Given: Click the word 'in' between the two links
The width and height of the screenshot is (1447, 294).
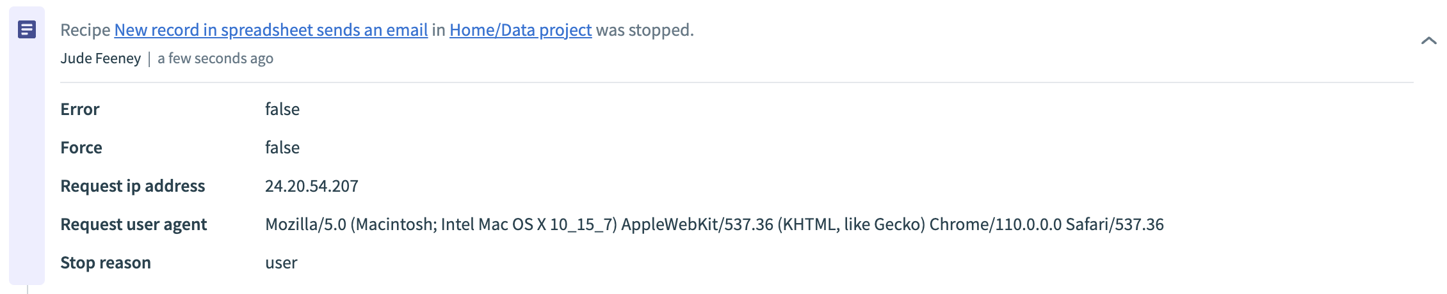Looking at the screenshot, I should click(x=439, y=30).
